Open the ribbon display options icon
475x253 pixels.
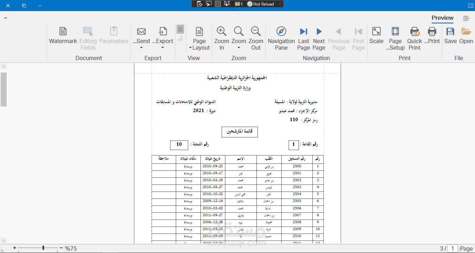(x=467, y=18)
